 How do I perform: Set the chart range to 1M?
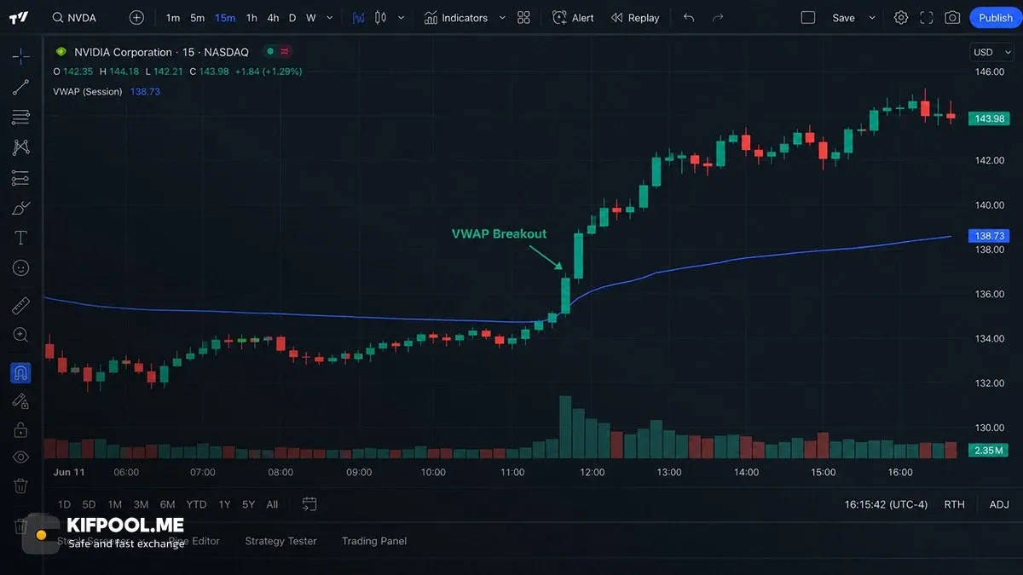(114, 504)
